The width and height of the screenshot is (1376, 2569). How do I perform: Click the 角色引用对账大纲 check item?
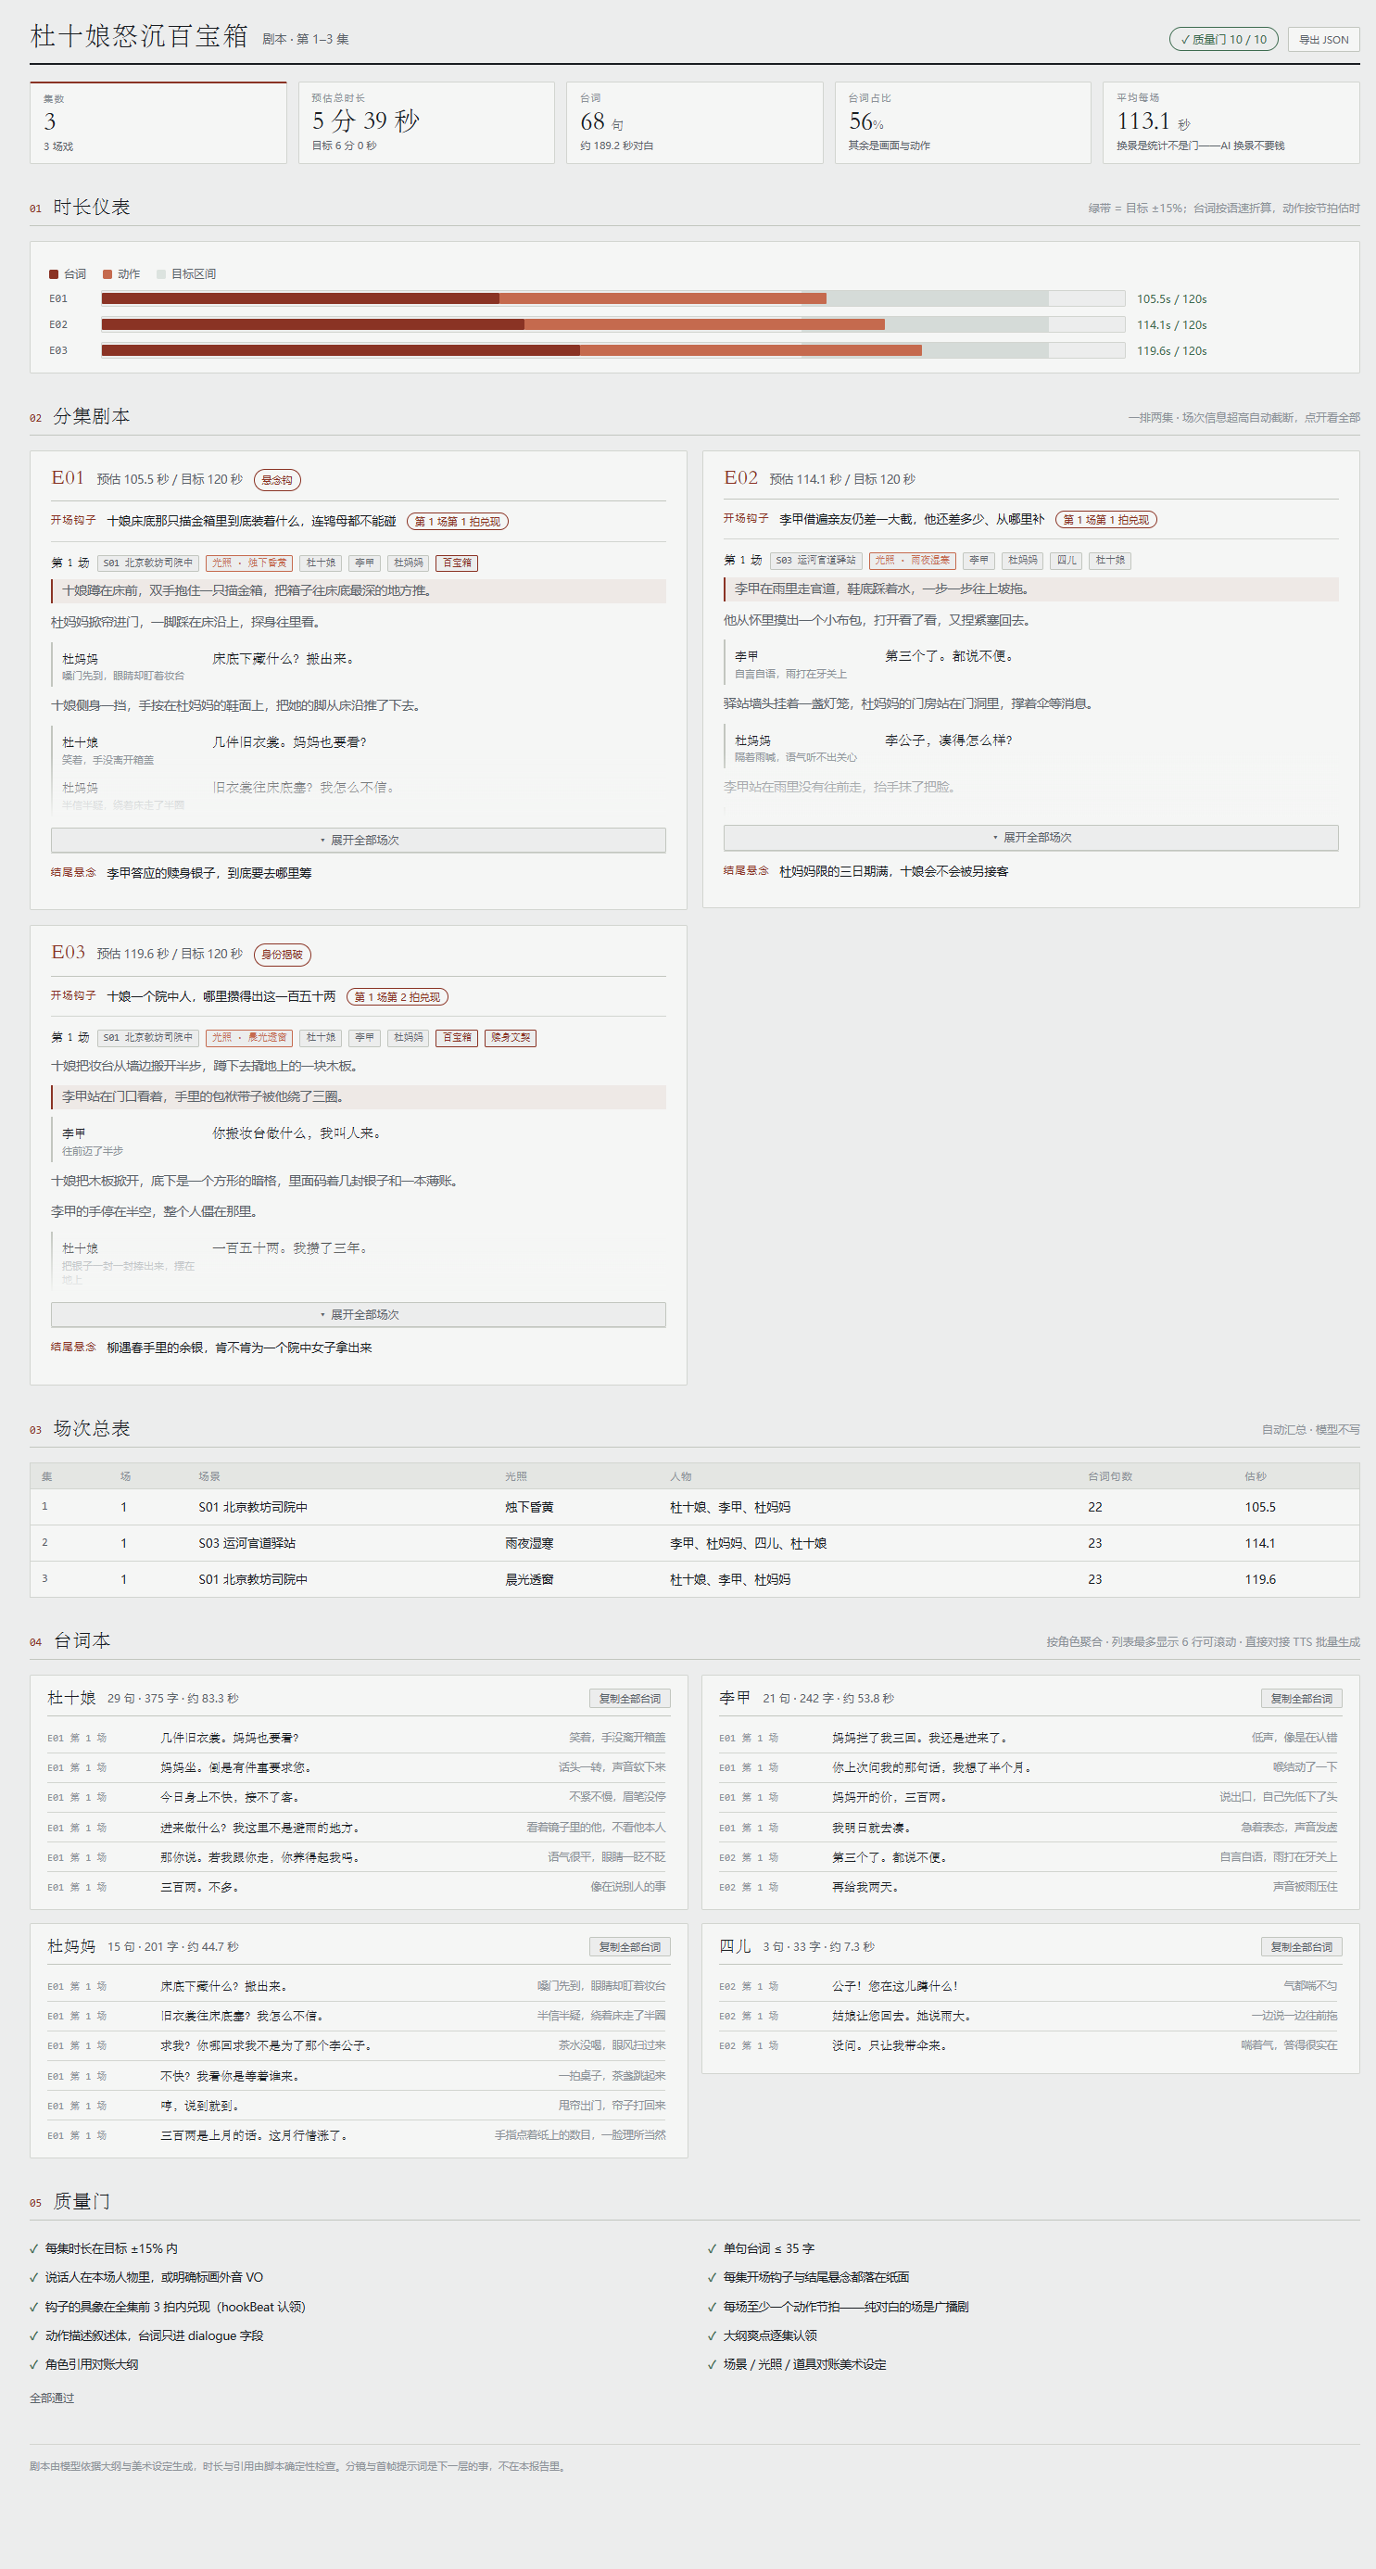pyautogui.click(x=83, y=2364)
